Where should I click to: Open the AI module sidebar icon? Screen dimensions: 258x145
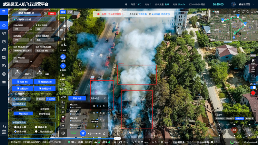pyautogui.click(x=4, y=74)
